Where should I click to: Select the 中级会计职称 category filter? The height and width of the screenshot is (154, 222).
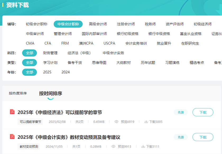coord(68,24)
